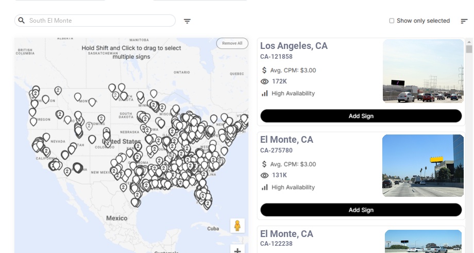Click the eye impressions icon showing 172K
The height and width of the screenshot is (253, 474).
tap(265, 81)
